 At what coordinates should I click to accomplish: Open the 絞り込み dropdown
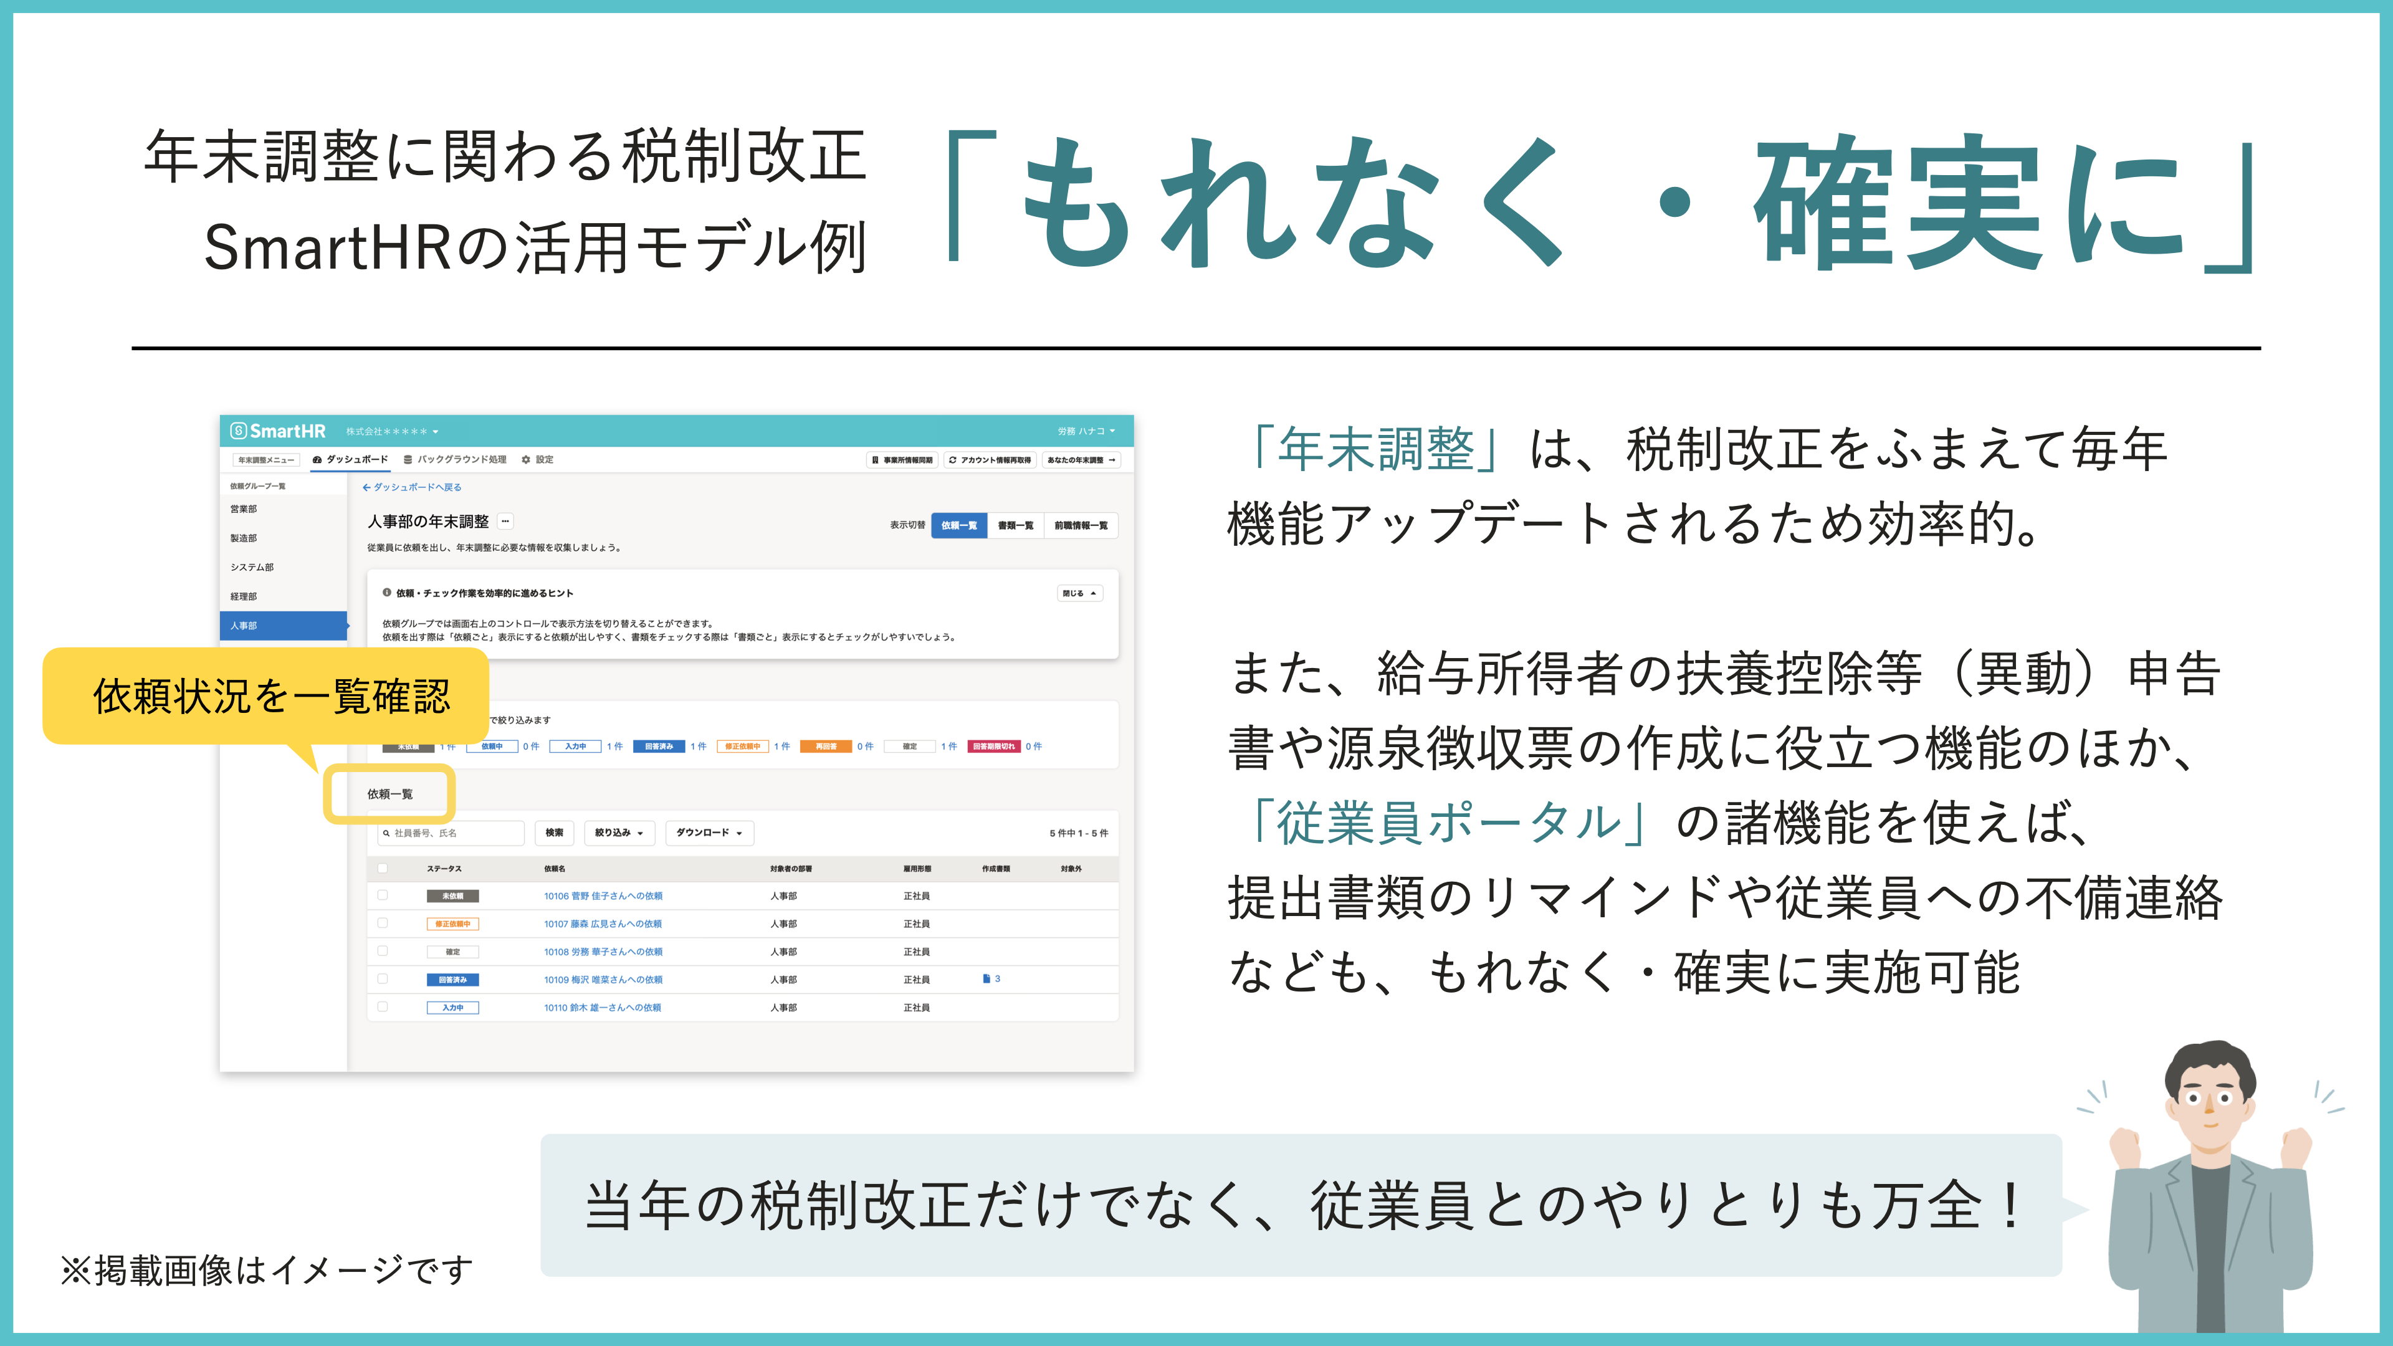coord(619,833)
